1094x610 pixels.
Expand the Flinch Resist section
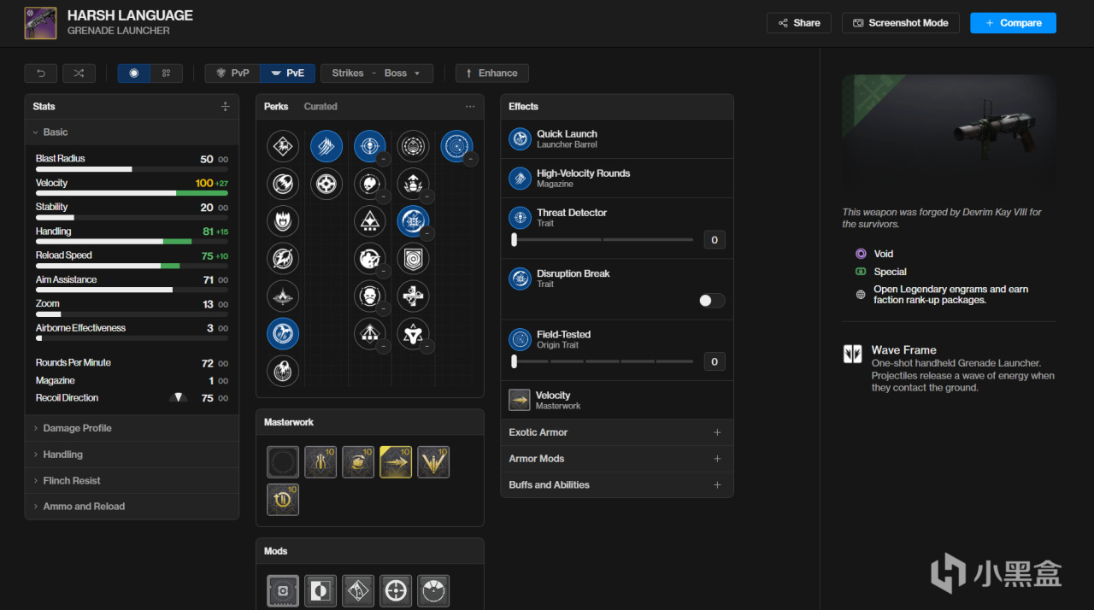click(132, 481)
